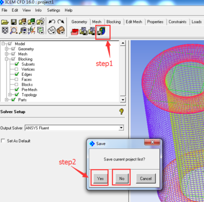Toggle Parts checkbox
The image size is (204, 202).
click(13, 100)
